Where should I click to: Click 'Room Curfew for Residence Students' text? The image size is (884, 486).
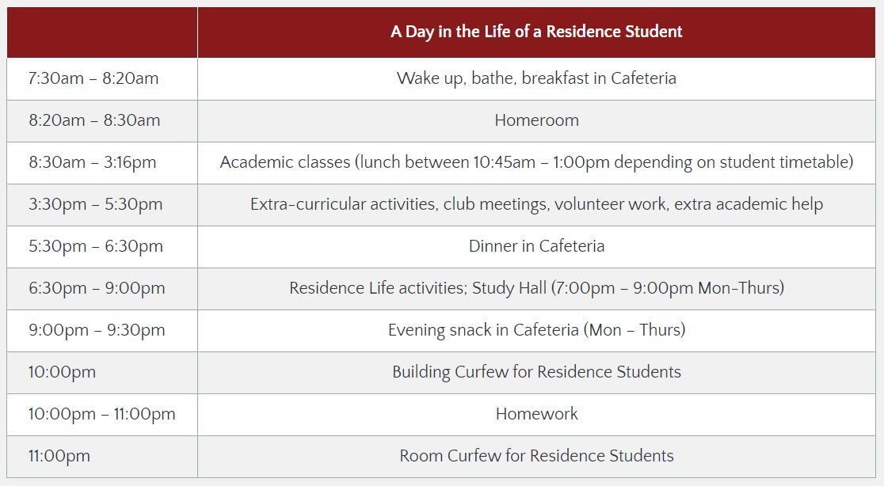click(x=536, y=456)
